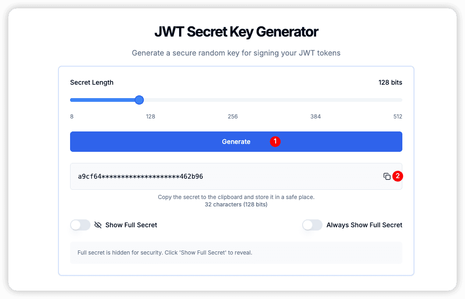This screenshot has height=299, width=465.
Task: Click the 512 slider tick label
Action: click(x=397, y=117)
